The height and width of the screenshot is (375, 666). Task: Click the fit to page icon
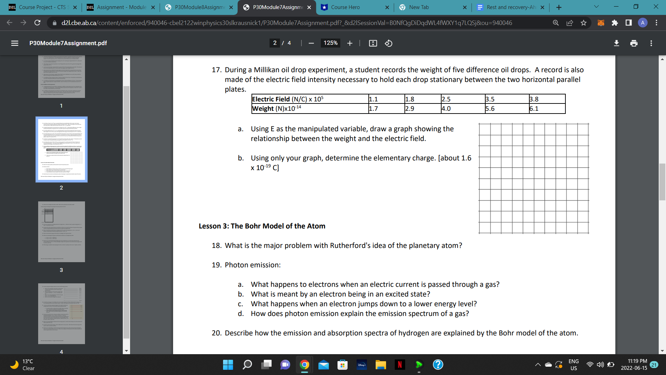(373, 43)
